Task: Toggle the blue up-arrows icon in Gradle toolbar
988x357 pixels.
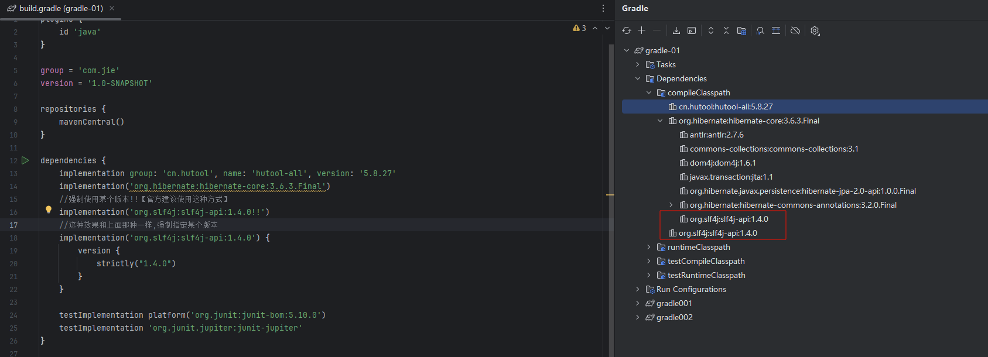Action: pos(776,30)
